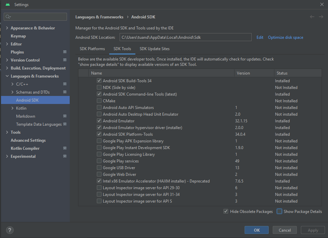Expand the Appearance & Behavior section
This screenshot has height=238, width=328.
coord(7,28)
